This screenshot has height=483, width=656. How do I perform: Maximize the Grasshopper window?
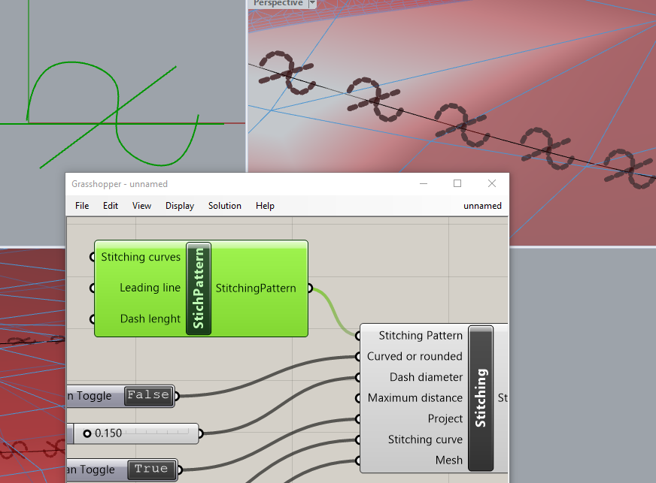point(457,183)
